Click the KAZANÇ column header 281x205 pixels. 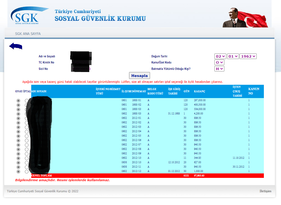[199, 91]
